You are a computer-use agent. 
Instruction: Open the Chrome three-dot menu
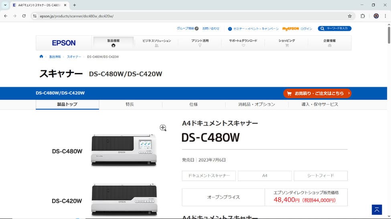pyautogui.click(x=385, y=16)
